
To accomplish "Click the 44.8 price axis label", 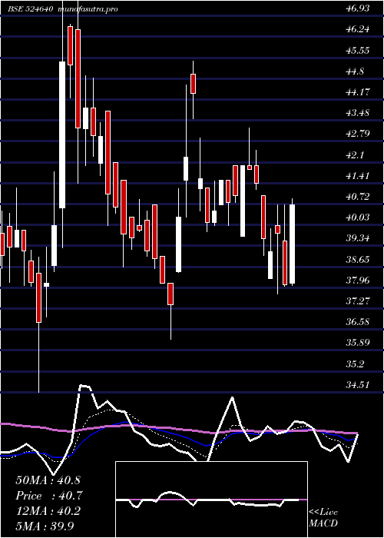I will (355, 71).
